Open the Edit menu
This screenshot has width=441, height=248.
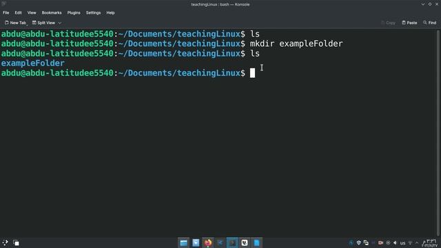(x=19, y=12)
